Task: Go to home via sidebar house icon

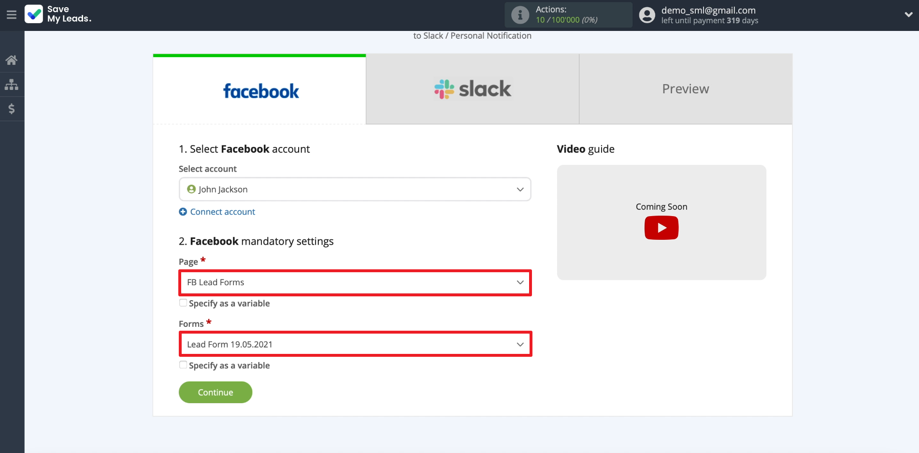Action: pos(12,60)
